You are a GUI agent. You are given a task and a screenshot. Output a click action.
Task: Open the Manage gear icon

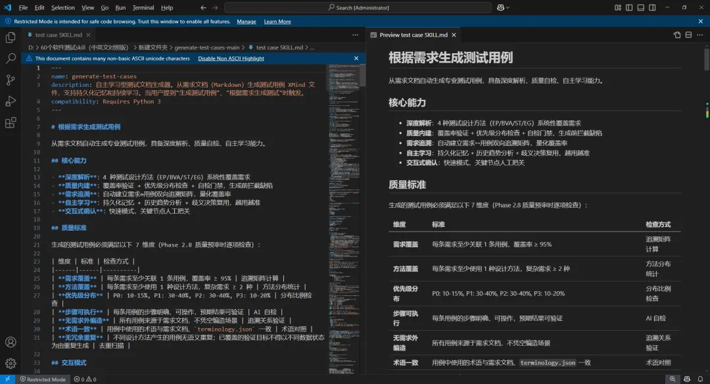click(11, 363)
